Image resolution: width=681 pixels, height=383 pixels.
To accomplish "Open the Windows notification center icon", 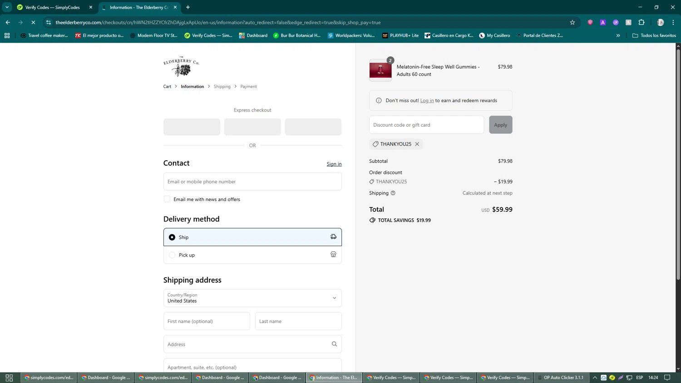I will (x=667, y=378).
